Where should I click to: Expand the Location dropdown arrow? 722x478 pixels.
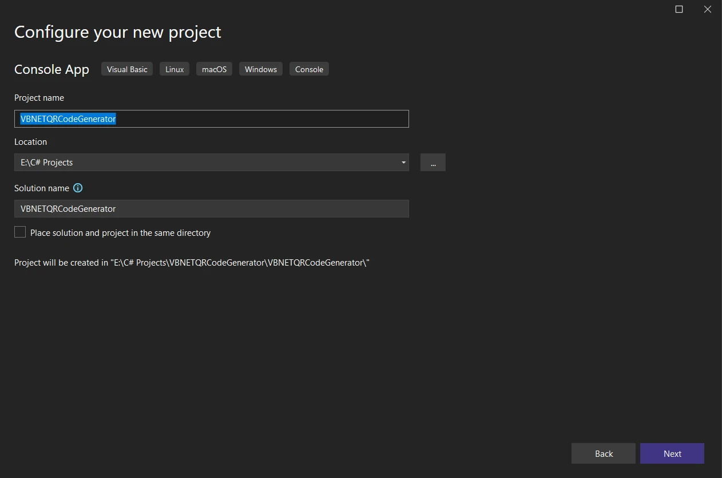pos(403,163)
